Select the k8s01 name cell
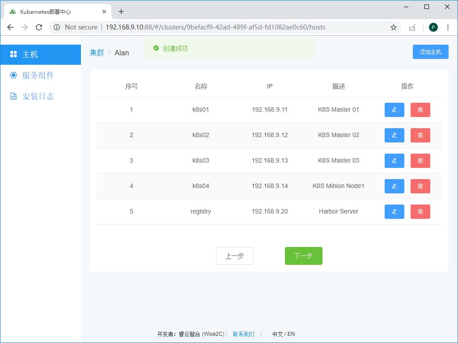The width and height of the screenshot is (458, 343). tap(201, 110)
